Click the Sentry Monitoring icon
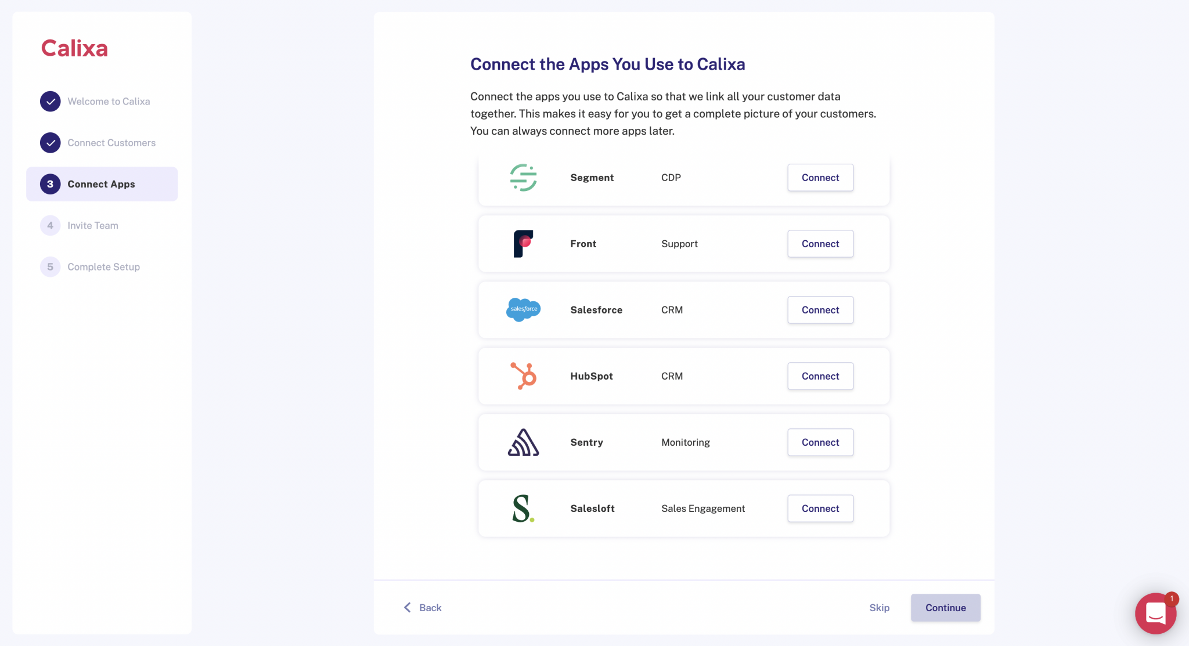Screen dimensions: 1189x646 coord(523,442)
